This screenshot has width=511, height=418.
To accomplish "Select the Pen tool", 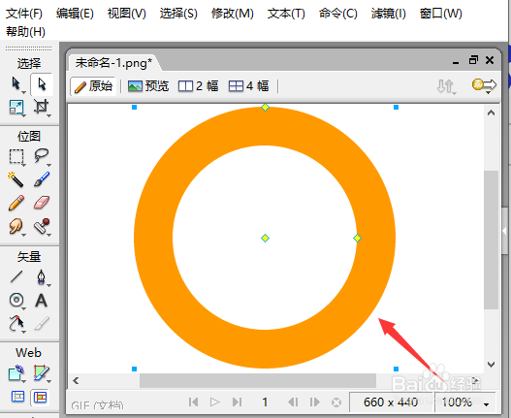I will 42,277.
